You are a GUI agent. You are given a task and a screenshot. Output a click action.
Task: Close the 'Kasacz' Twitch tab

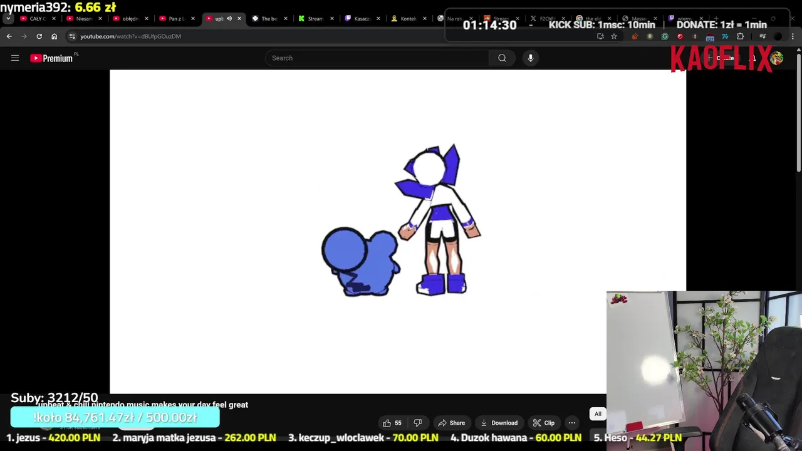(x=378, y=19)
